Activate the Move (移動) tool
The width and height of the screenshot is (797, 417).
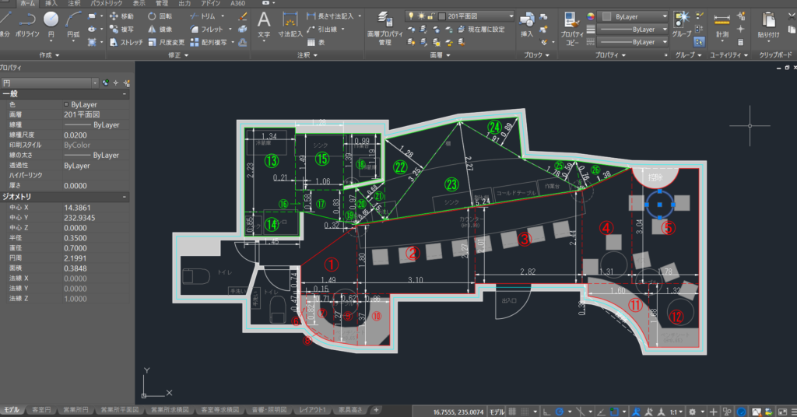coord(121,16)
